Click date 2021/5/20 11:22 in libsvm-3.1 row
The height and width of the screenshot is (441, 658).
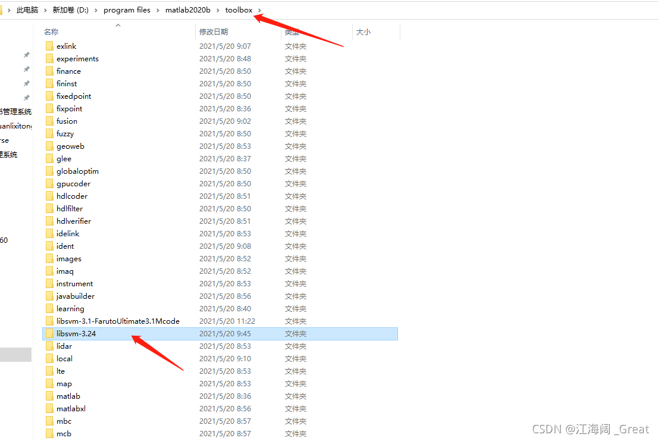point(227,321)
